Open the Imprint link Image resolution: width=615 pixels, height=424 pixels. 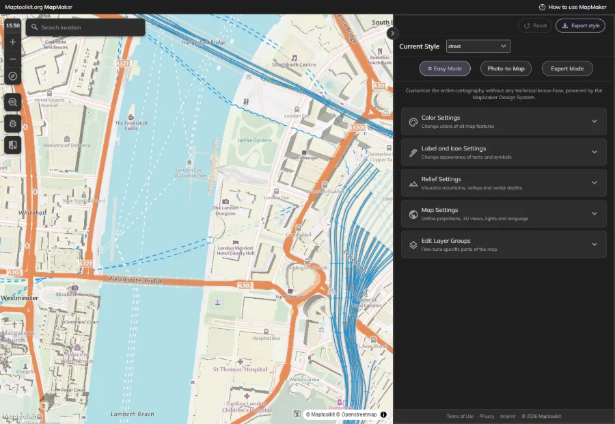coord(508,416)
